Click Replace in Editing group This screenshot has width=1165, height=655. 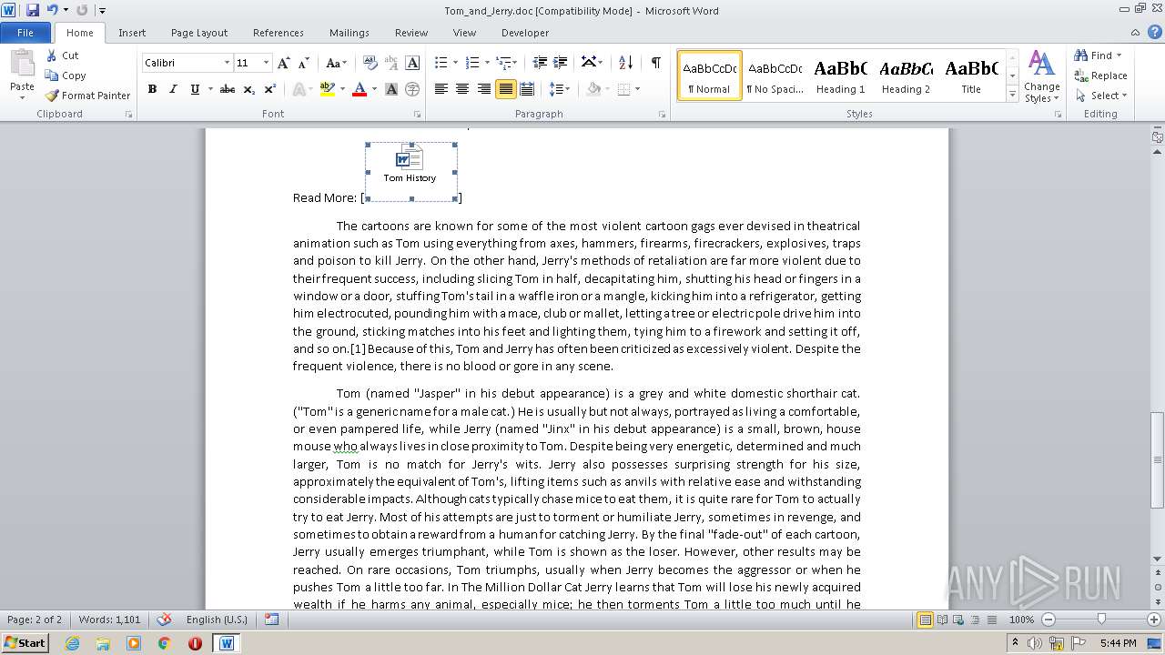click(x=1100, y=76)
